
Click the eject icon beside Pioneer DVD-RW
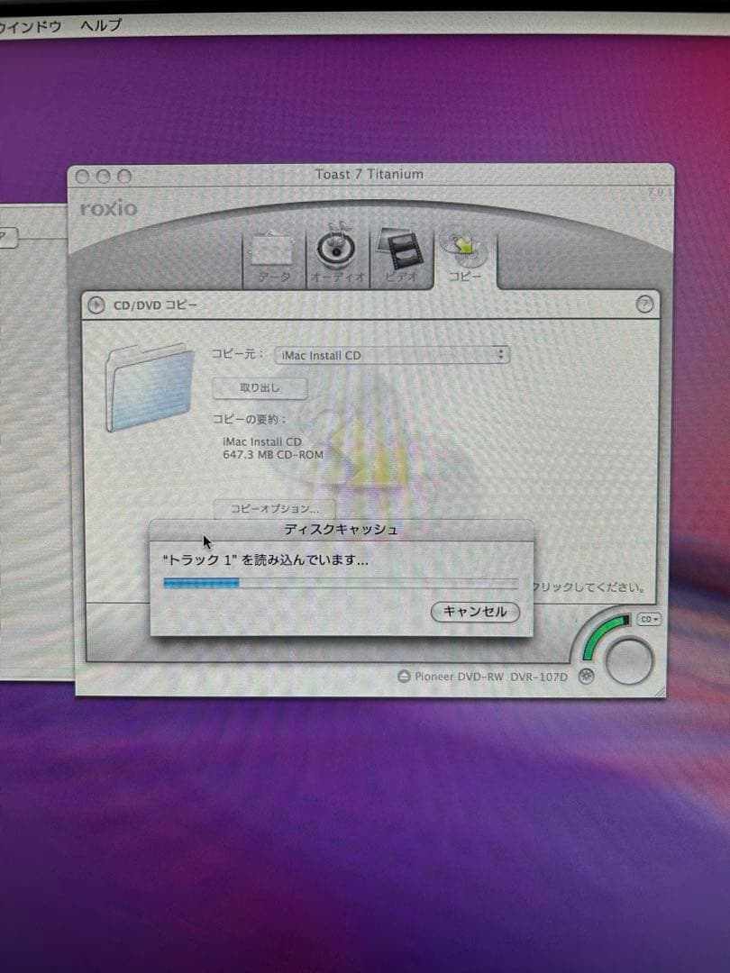406,677
